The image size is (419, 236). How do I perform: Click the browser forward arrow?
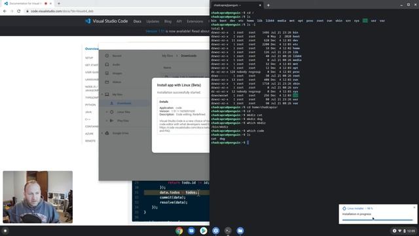12,11
